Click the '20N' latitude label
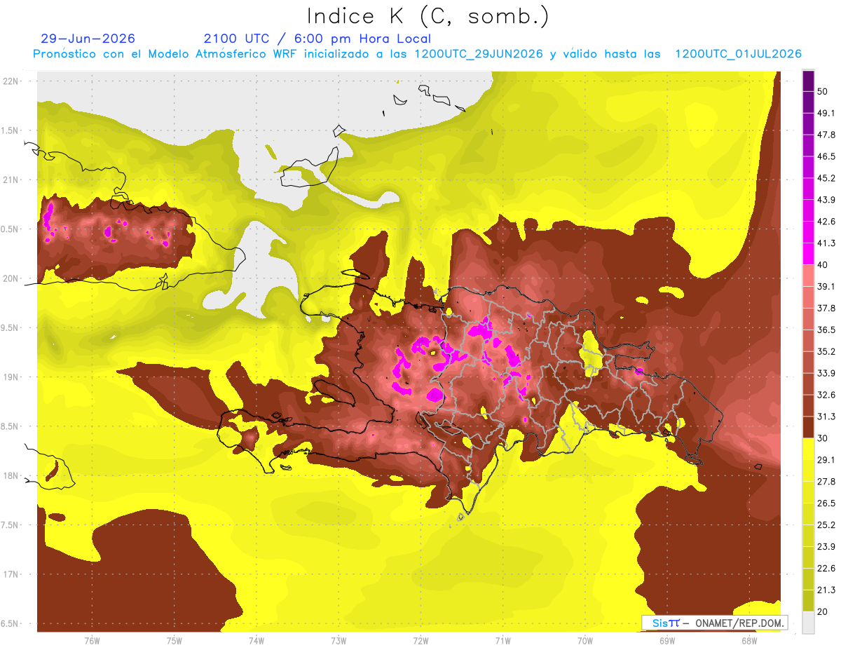Viewport: 841px width, 650px height. pos(11,278)
